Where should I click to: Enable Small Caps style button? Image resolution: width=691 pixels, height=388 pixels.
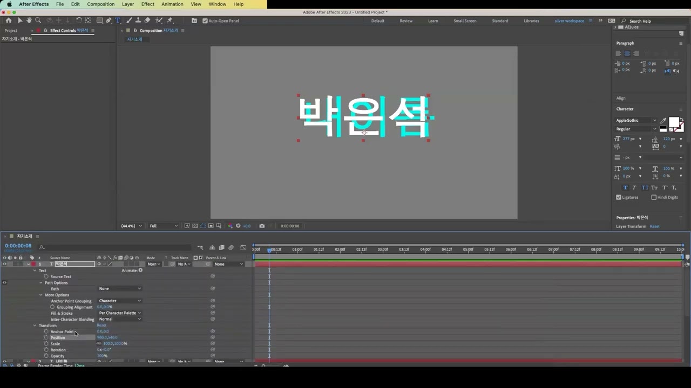point(654,188)
